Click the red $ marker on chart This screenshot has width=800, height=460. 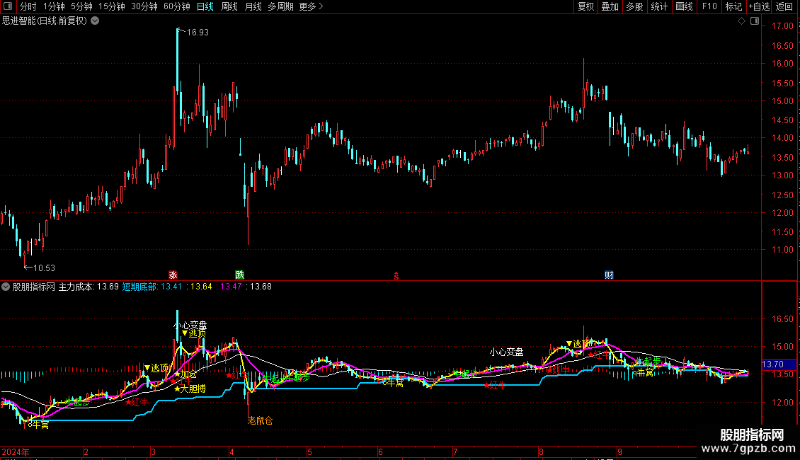point(397,275)
